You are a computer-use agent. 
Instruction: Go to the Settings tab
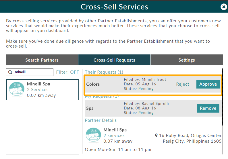[x=187, y=60]
